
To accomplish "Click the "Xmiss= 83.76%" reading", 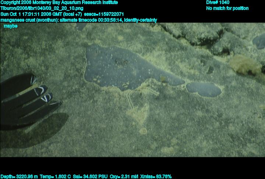I will click(x=156, y=177).
